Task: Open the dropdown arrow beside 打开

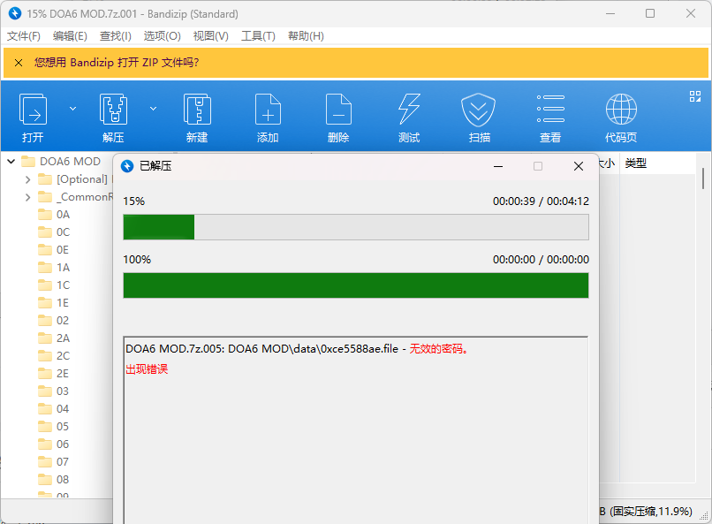Action: 72,109
